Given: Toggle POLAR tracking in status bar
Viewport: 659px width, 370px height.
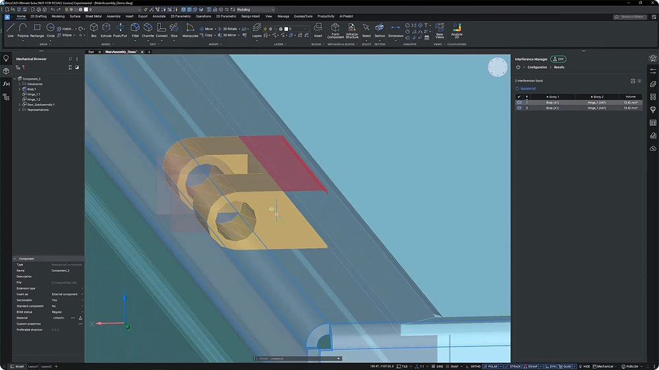Looking at the screenshot, I should coord(492,366).
